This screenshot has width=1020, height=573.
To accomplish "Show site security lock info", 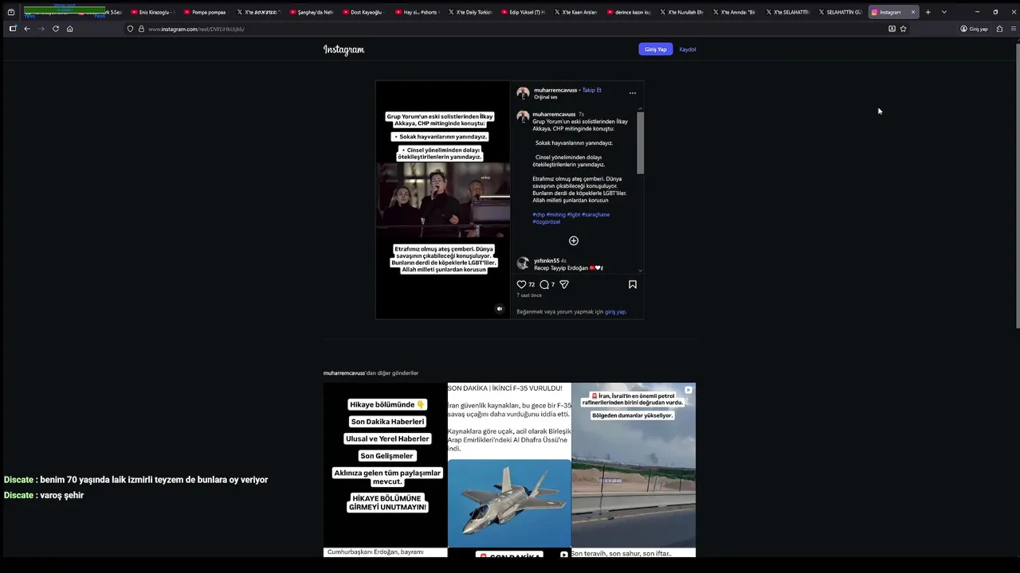I will tap(141, 29).
